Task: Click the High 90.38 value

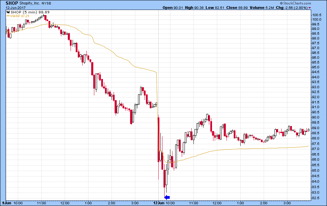Action: click(x=194, y=8)
